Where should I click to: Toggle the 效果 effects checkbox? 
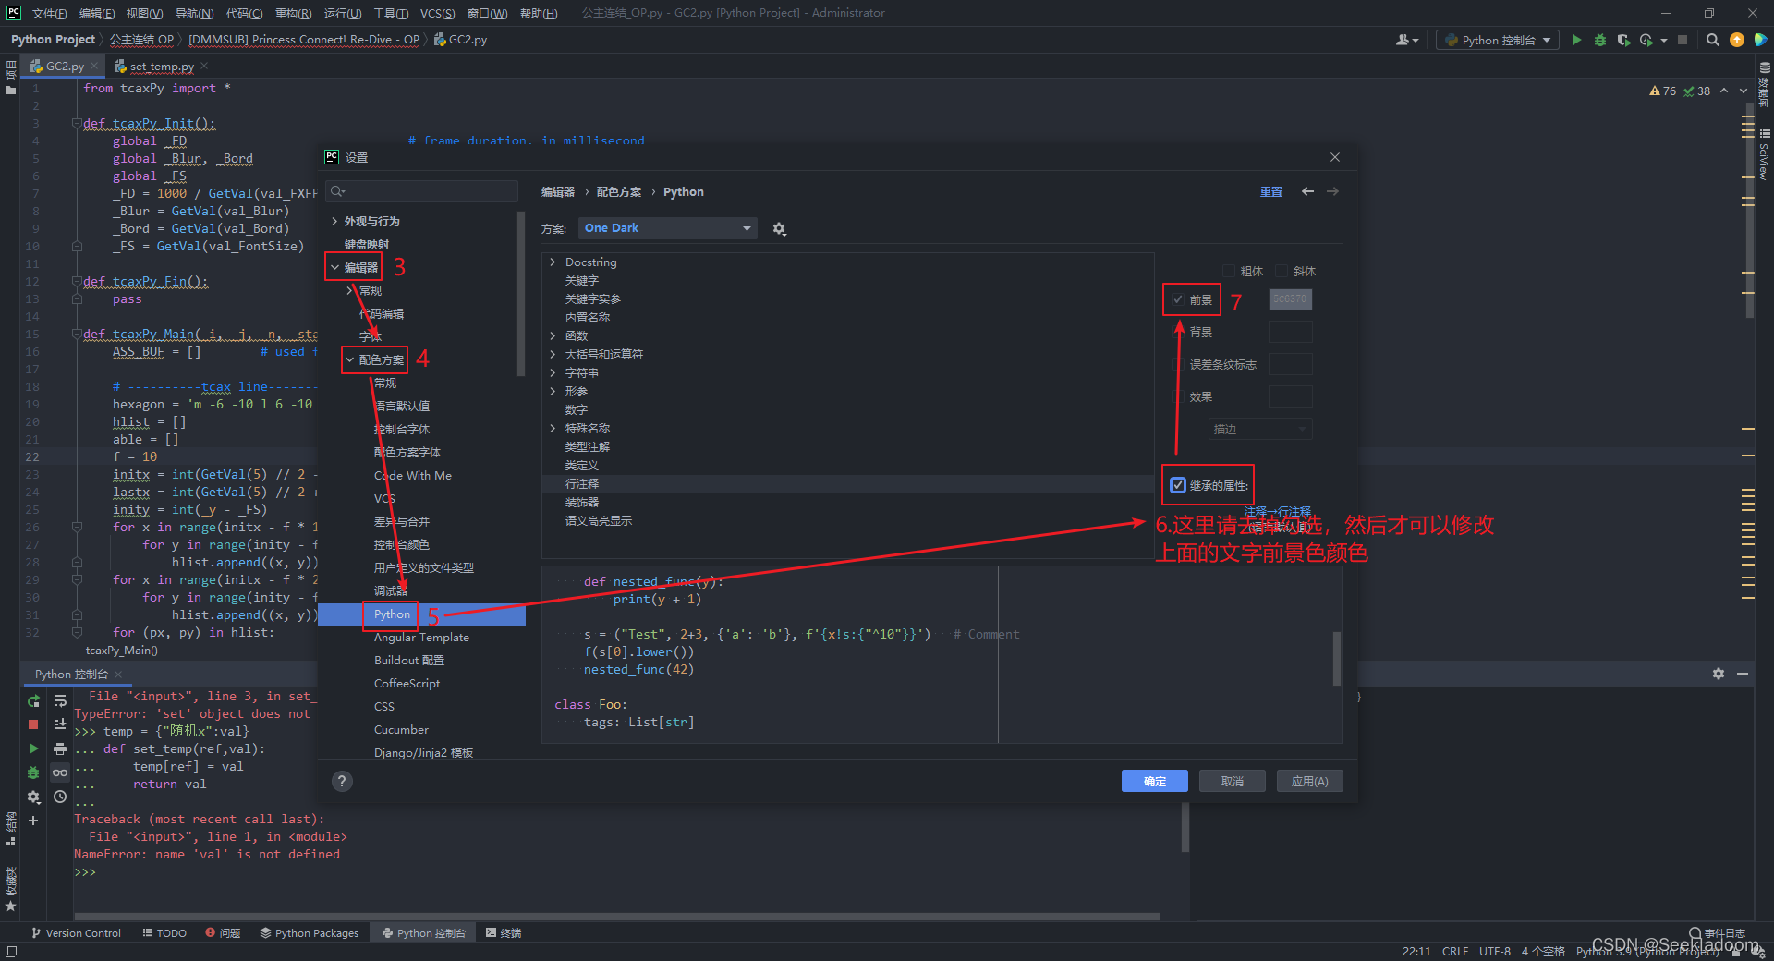(1178, 396)
